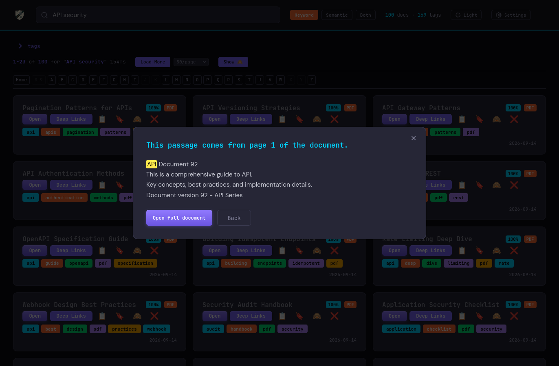Image resolution: width=559 pixels, height=366 pixels.
Task: Open full document from the dialog
Action: pos(179,218)
